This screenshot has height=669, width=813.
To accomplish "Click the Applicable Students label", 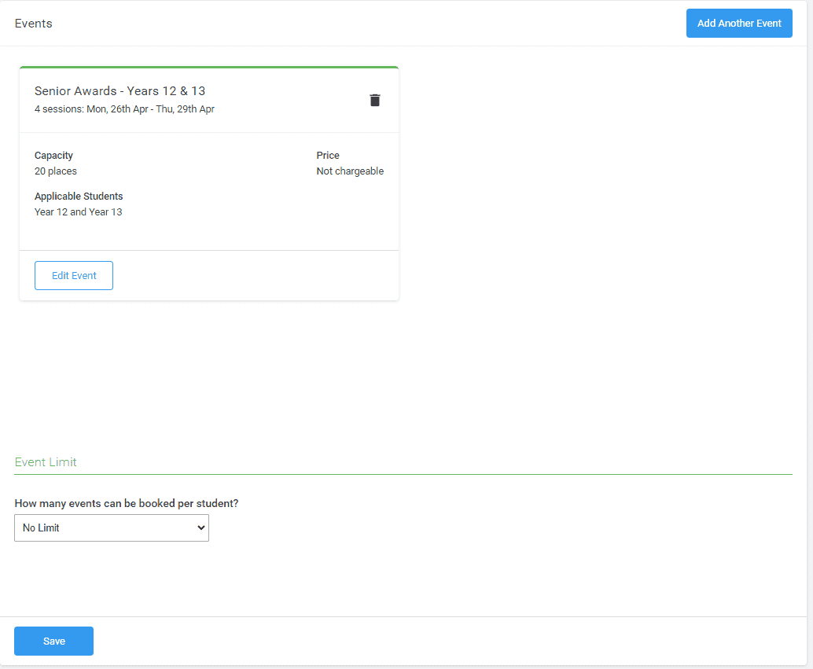I will (78, 196).
